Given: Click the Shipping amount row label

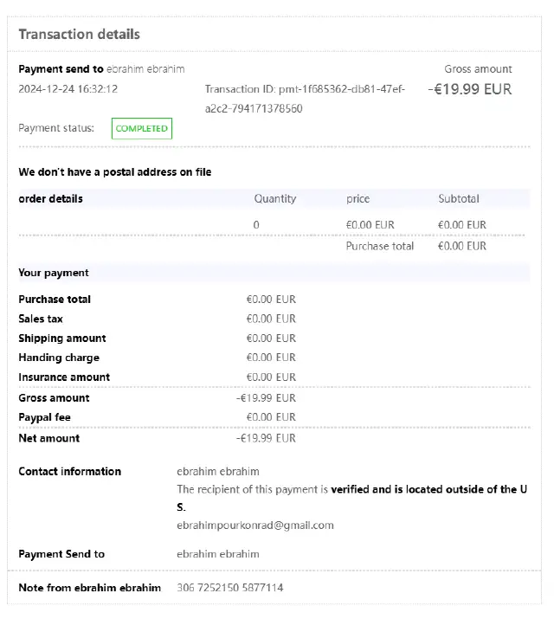Looking at the screenshot, I should (x=62, y=339).
